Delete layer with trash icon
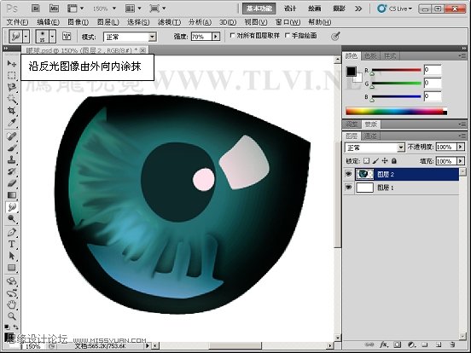471x353 pixels. coord(452,344)
